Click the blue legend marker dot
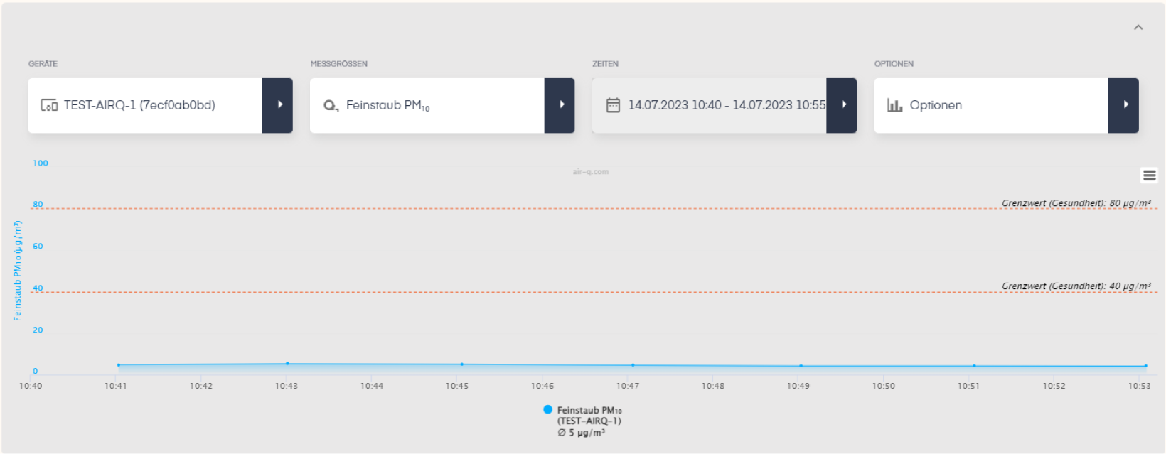 point(547,409)
